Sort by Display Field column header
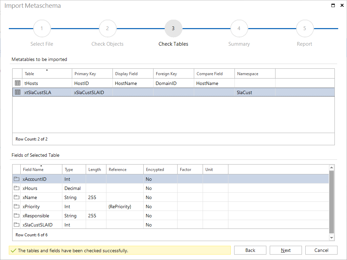Screen dimensions: 347x260 pos(133,73)
